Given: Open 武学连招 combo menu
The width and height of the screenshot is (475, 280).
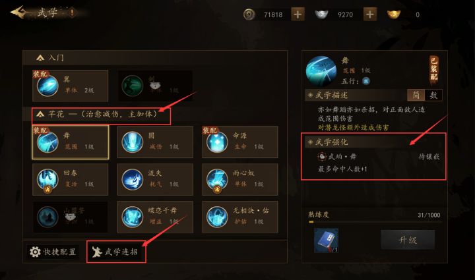Looking at the screenshot, I should pyautogui.click(x=116, y=252).
